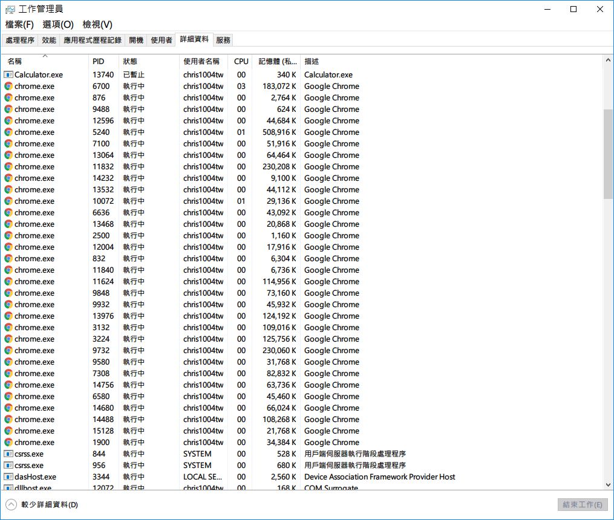Screen dimensions: 614x520
Task: Click the 結束工作(E) button
Action: click(x=582, y=504)
